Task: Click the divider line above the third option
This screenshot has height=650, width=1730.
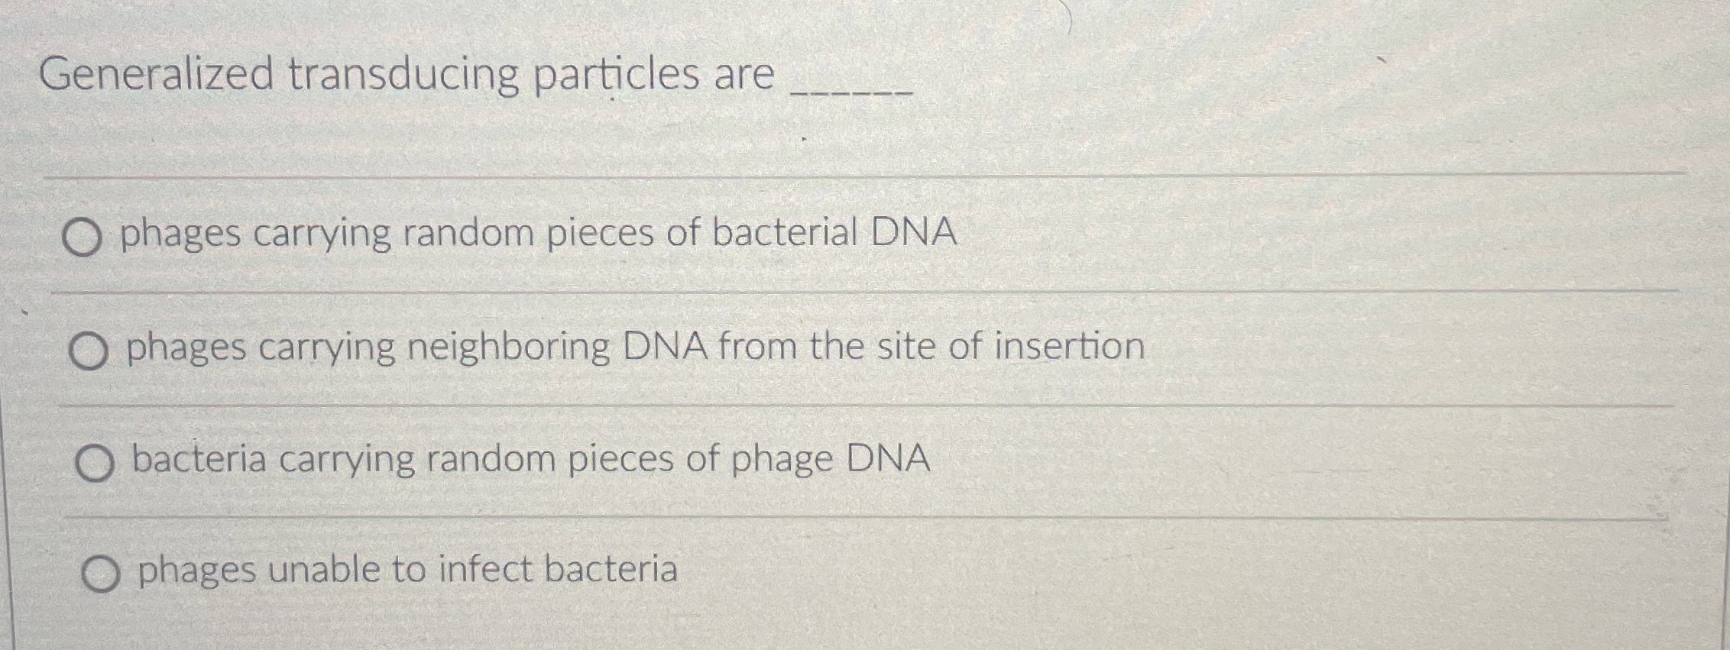Action: tap(863, 403)
